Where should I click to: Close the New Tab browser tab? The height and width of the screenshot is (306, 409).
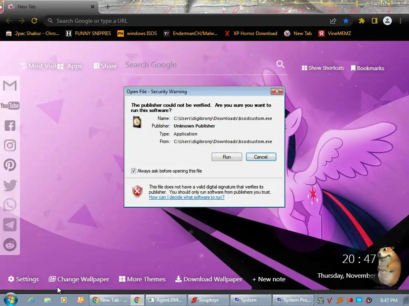tap(93, 7)
